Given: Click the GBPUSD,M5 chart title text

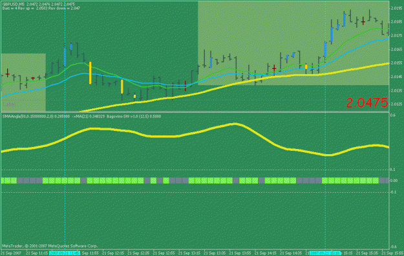Looking at the screenshot, I should click(38, 5).
